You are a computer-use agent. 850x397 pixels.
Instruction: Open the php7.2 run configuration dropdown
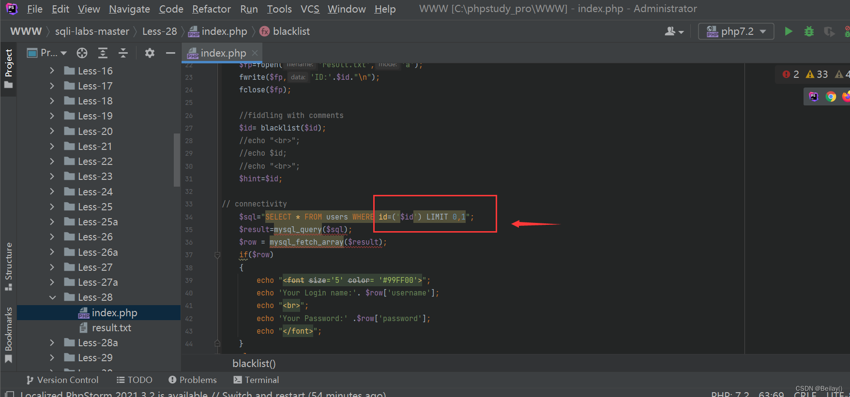pyautogui.click(x=736, y=31)
